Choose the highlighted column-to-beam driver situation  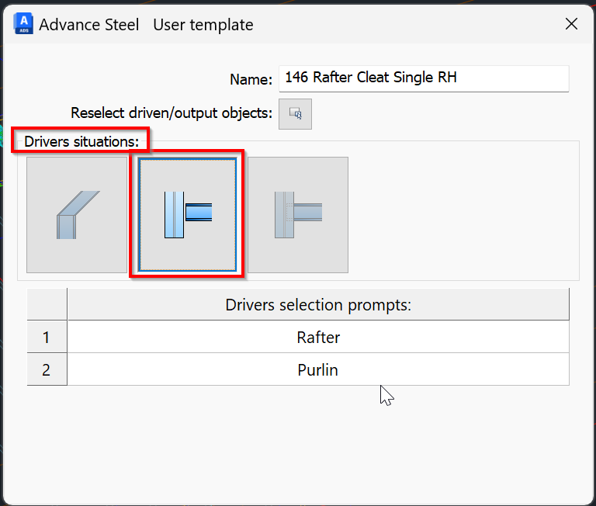point(187,214)
